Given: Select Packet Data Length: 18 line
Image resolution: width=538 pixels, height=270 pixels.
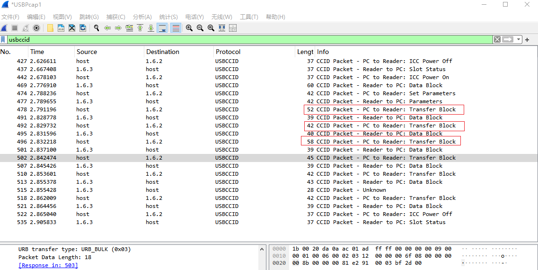Looking at the screenshot, I should (x=54, y=257).
